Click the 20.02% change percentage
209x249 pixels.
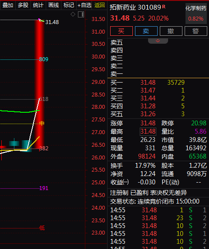coord(158,18)
